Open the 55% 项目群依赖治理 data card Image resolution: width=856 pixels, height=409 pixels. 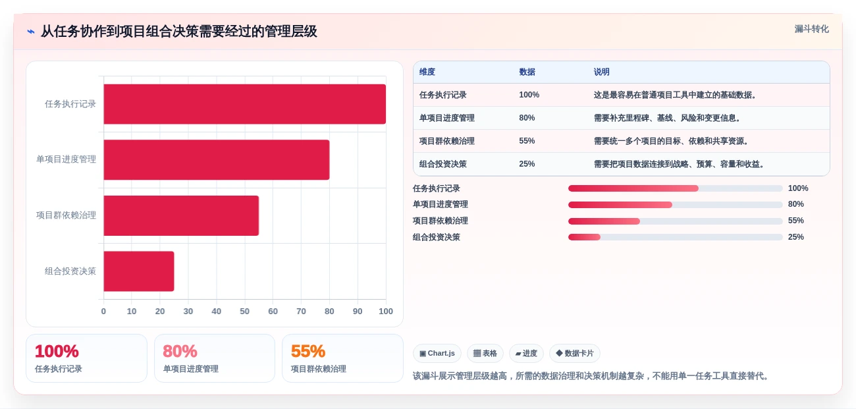[342, 358]
